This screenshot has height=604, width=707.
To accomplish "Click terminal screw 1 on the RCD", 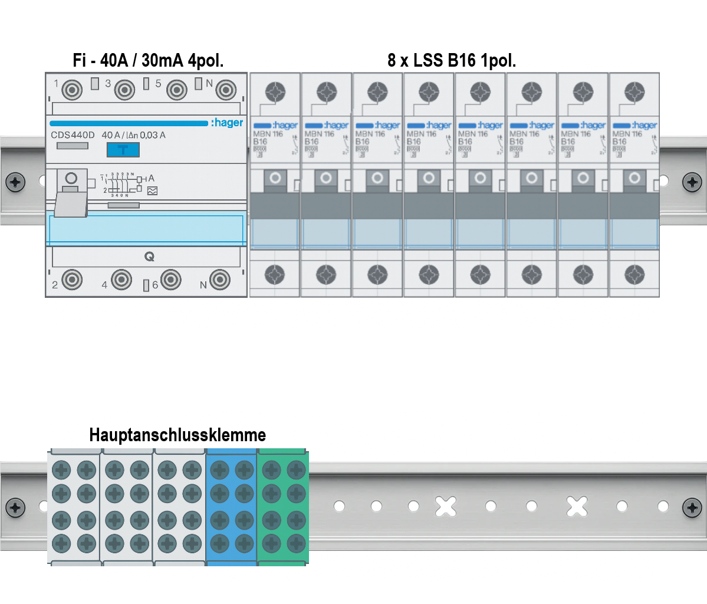I will 72,90.
